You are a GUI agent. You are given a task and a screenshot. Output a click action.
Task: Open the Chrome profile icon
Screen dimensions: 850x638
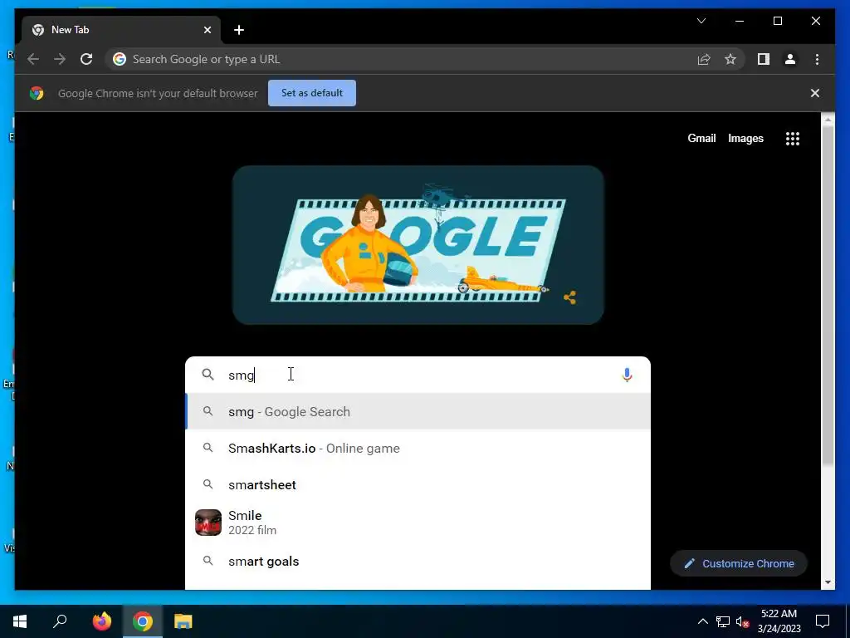[x=790, y=59]
